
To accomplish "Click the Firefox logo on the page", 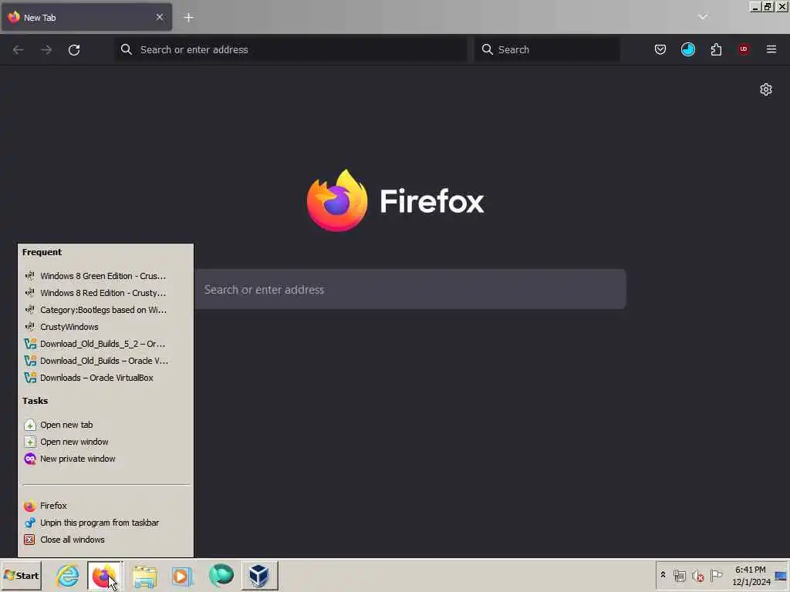I will 337,200.
